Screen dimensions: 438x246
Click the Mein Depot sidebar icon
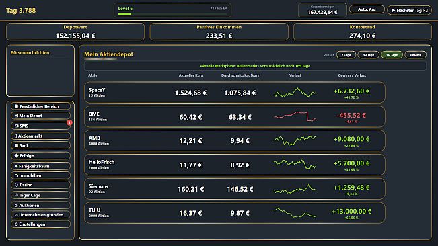tap(16, 116)
